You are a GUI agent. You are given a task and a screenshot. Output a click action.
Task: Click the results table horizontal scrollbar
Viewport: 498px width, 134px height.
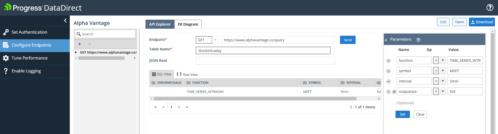255,99
